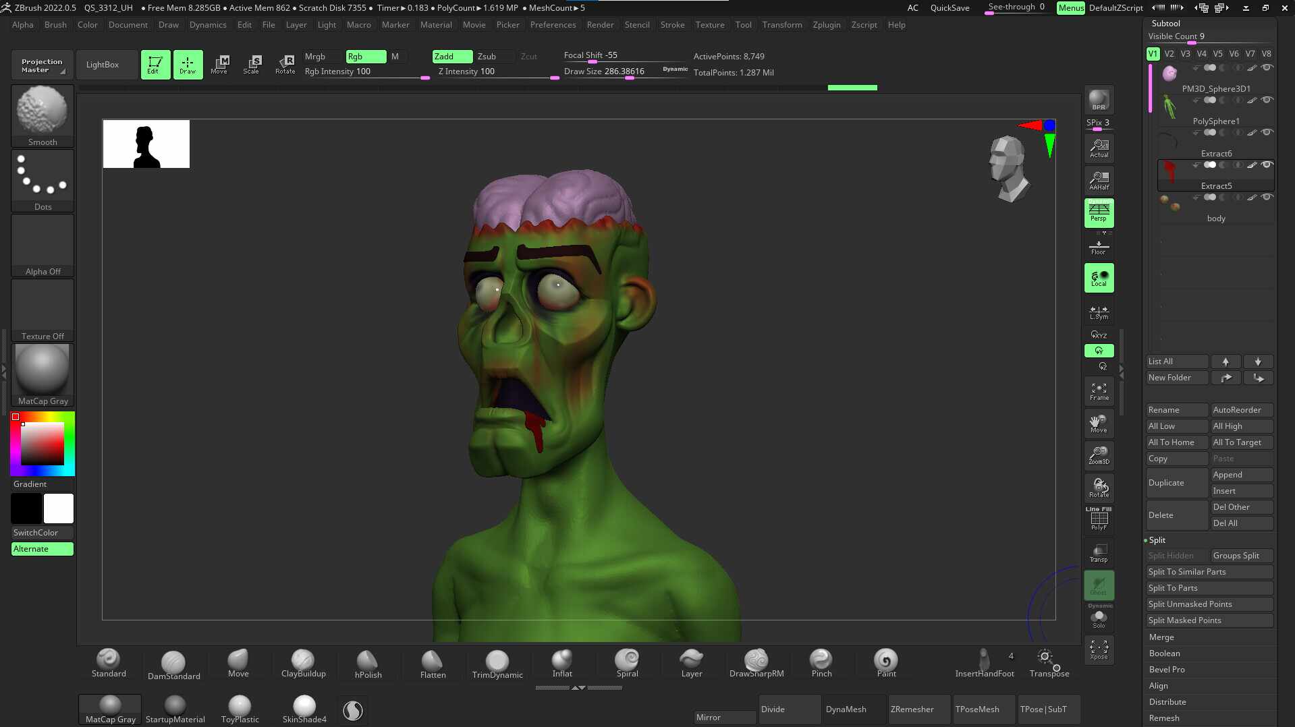Click the Zoom3D navigation icon
The width and height of the screenshot is (1295, 727).
[1099, 455]
